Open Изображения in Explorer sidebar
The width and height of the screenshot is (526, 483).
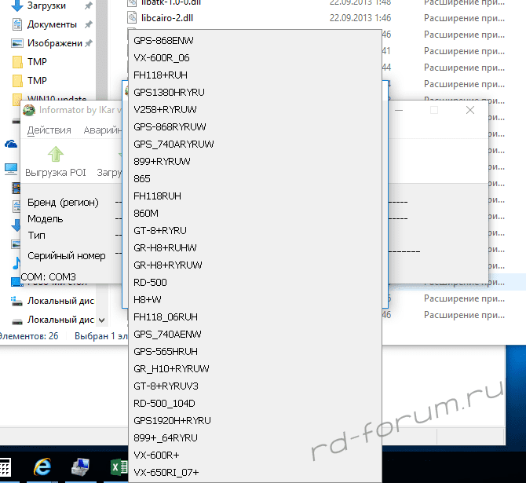click(55, 43)
